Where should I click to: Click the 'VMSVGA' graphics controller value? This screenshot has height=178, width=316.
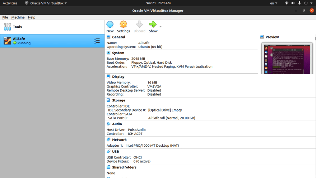click(154, 86)
